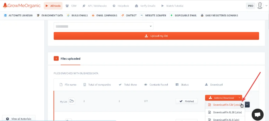
Task: Go to the CRM section
Action: pyautogui.click(x=71, y=6)
